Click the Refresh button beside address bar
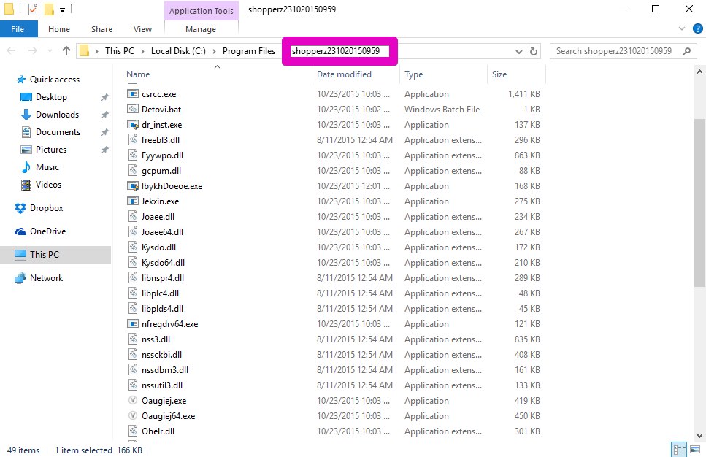The image size is (706, 457). [534, 51]
